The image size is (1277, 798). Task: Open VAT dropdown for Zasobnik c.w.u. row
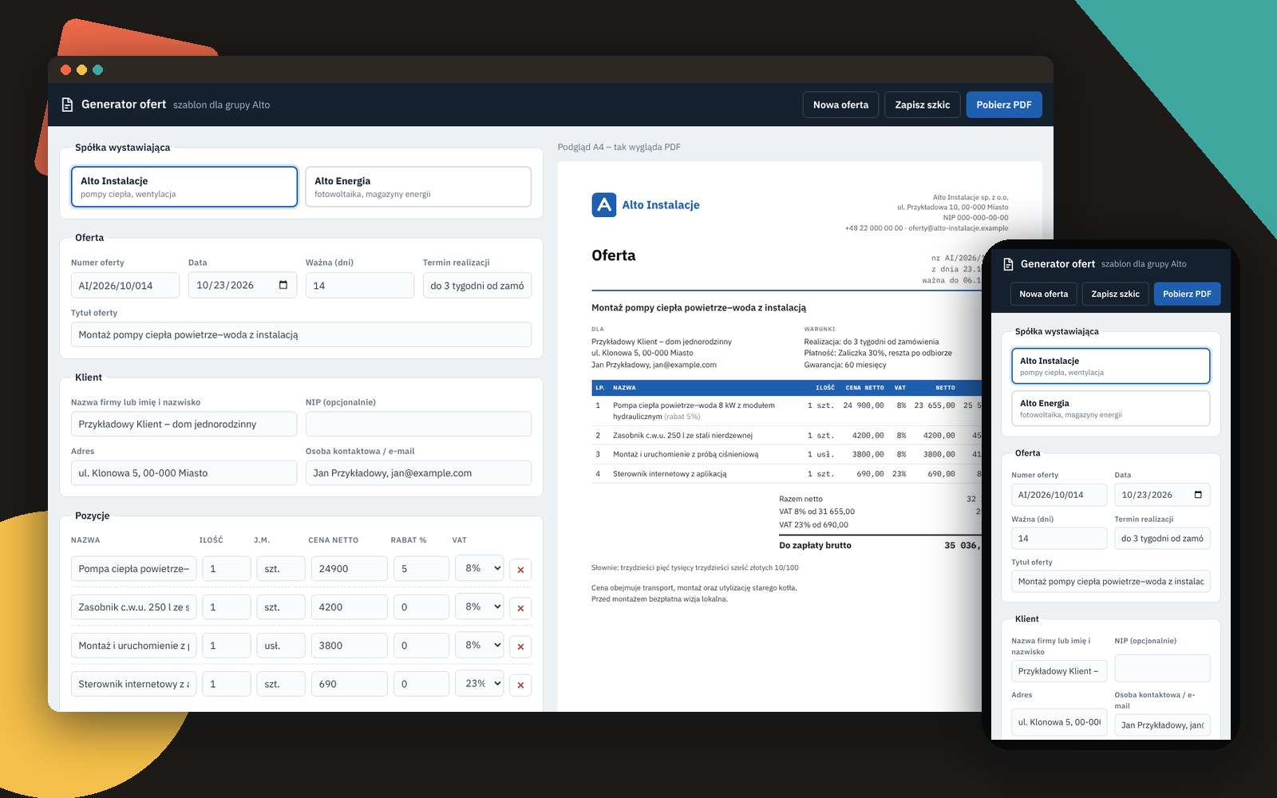(x=480, y=606)
